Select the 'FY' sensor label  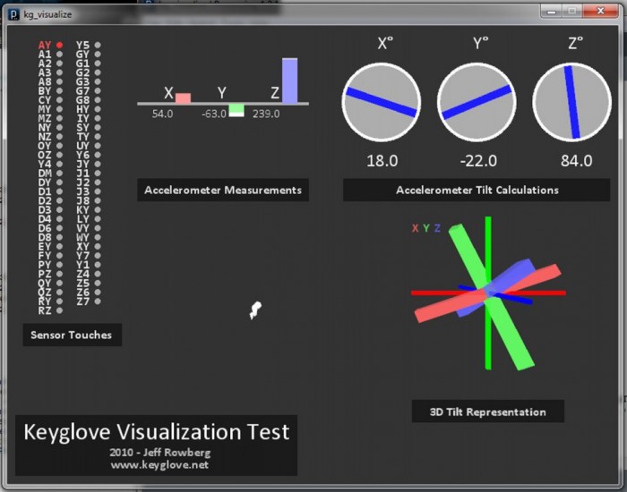click(45, 256)
